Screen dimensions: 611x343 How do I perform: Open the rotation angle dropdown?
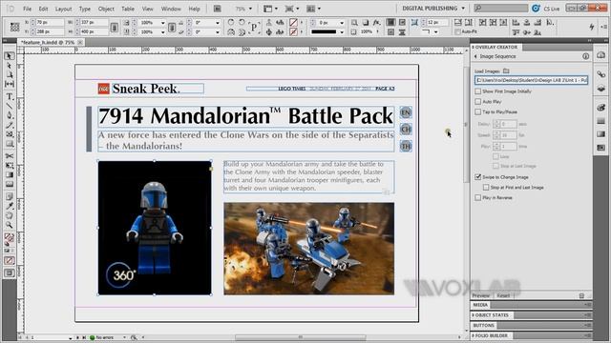pyautogui.click(x=218, y=23)
